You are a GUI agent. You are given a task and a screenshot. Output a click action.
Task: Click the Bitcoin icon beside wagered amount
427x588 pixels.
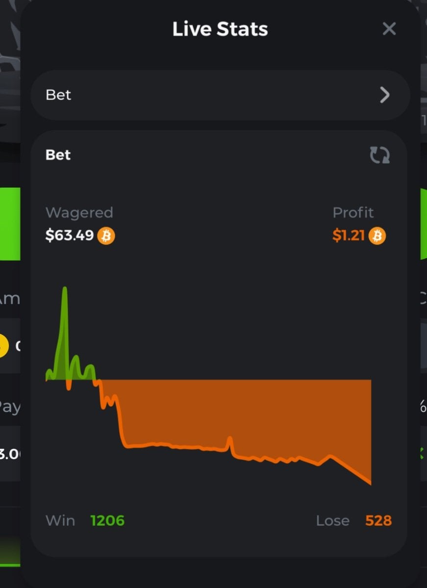click(106, 236)
